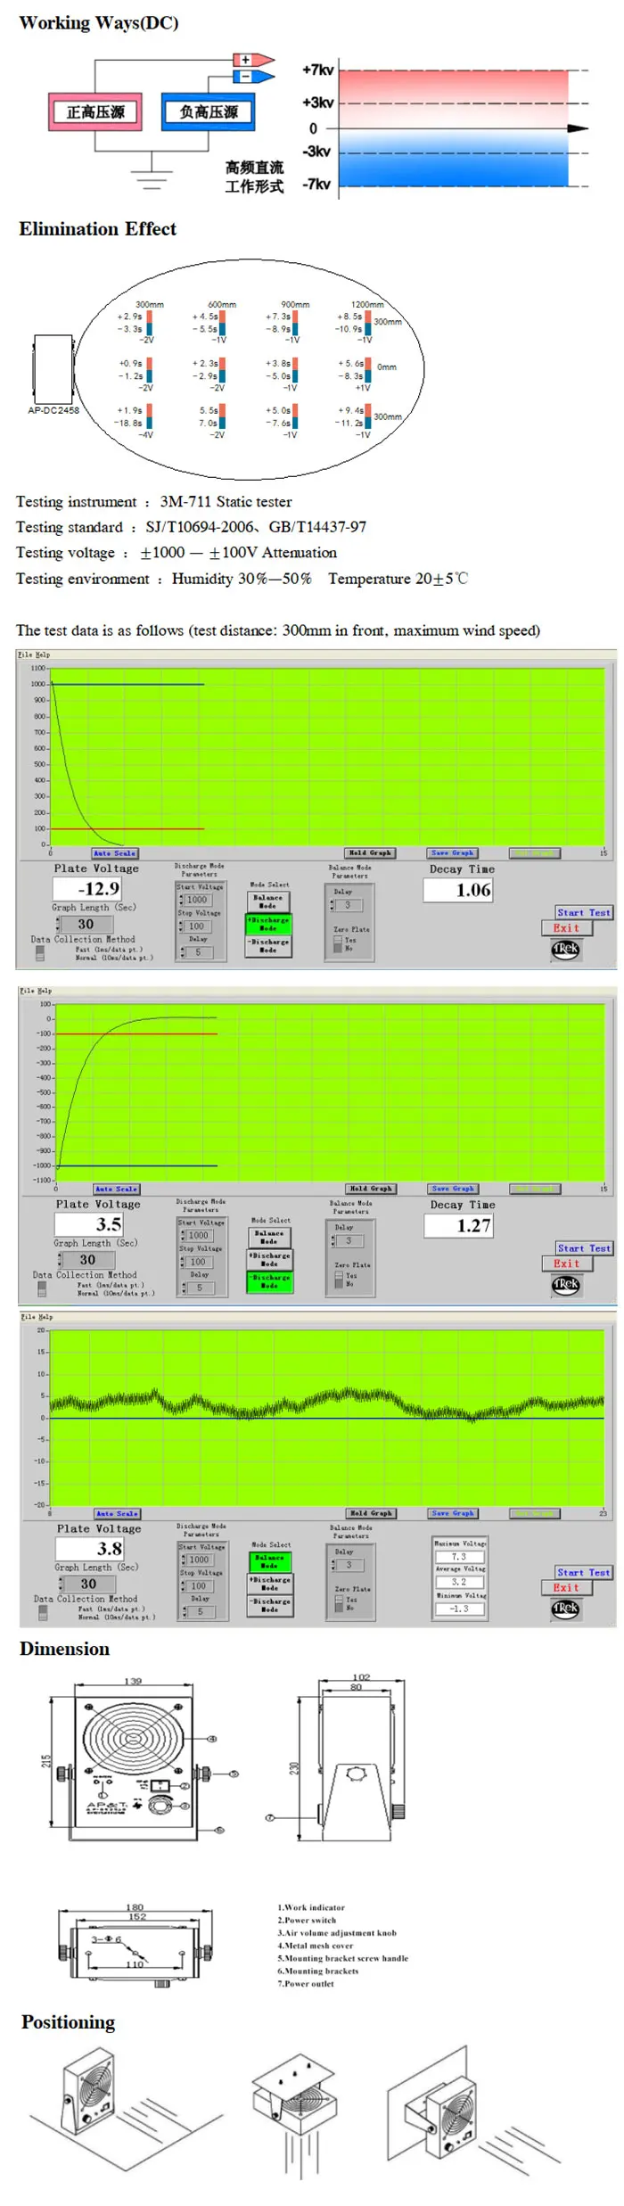Open the File menu in the top test window
Screen dimensions: 624x2206
(24, 654)
